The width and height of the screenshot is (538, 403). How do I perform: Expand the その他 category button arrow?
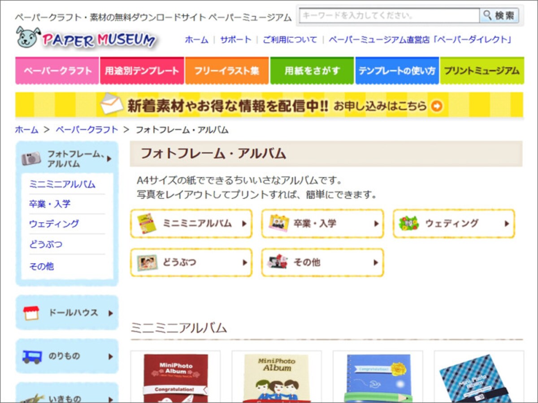376,263
